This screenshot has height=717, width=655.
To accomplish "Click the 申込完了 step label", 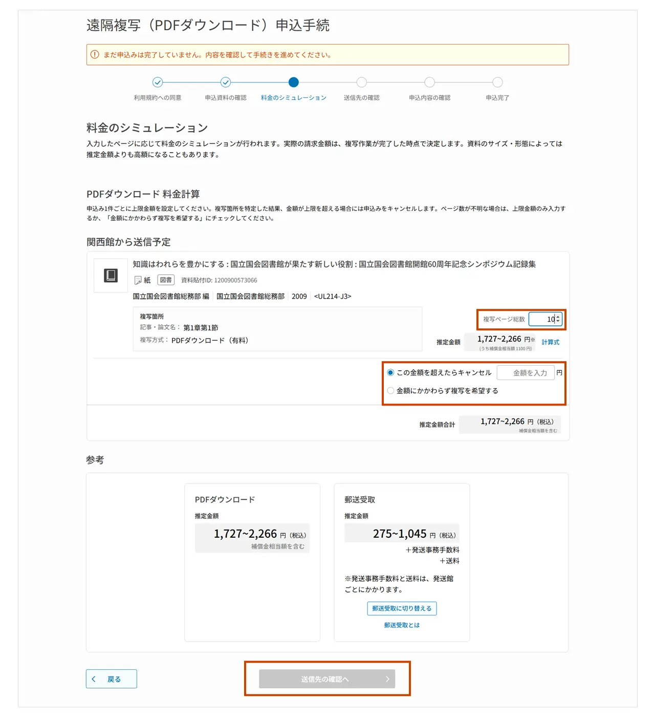I will coord(498,98).
